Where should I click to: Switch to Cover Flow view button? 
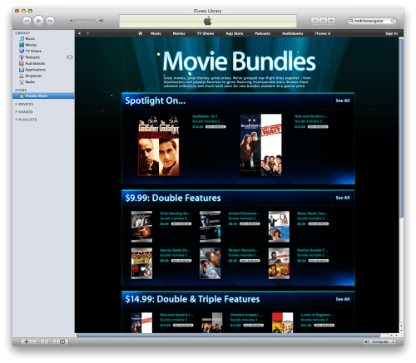[x=331, y=21]
